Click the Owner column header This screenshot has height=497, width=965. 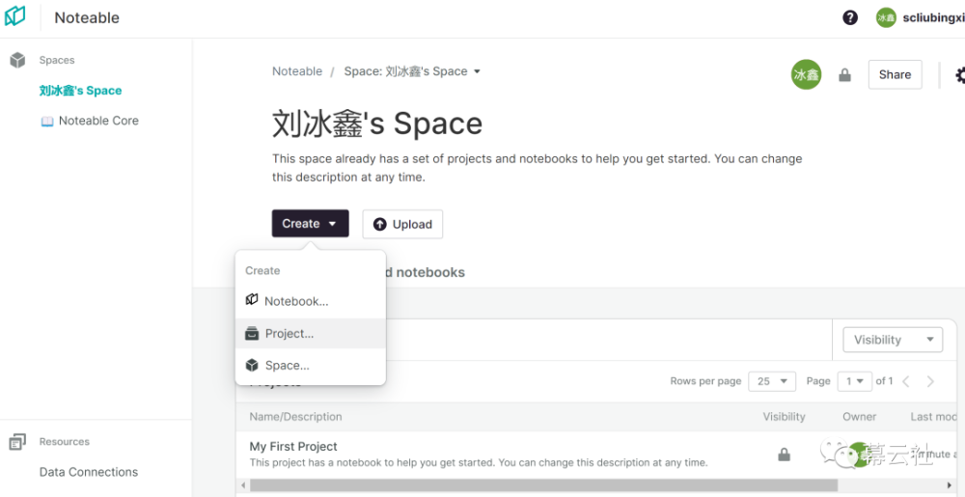tap(859, 417)
